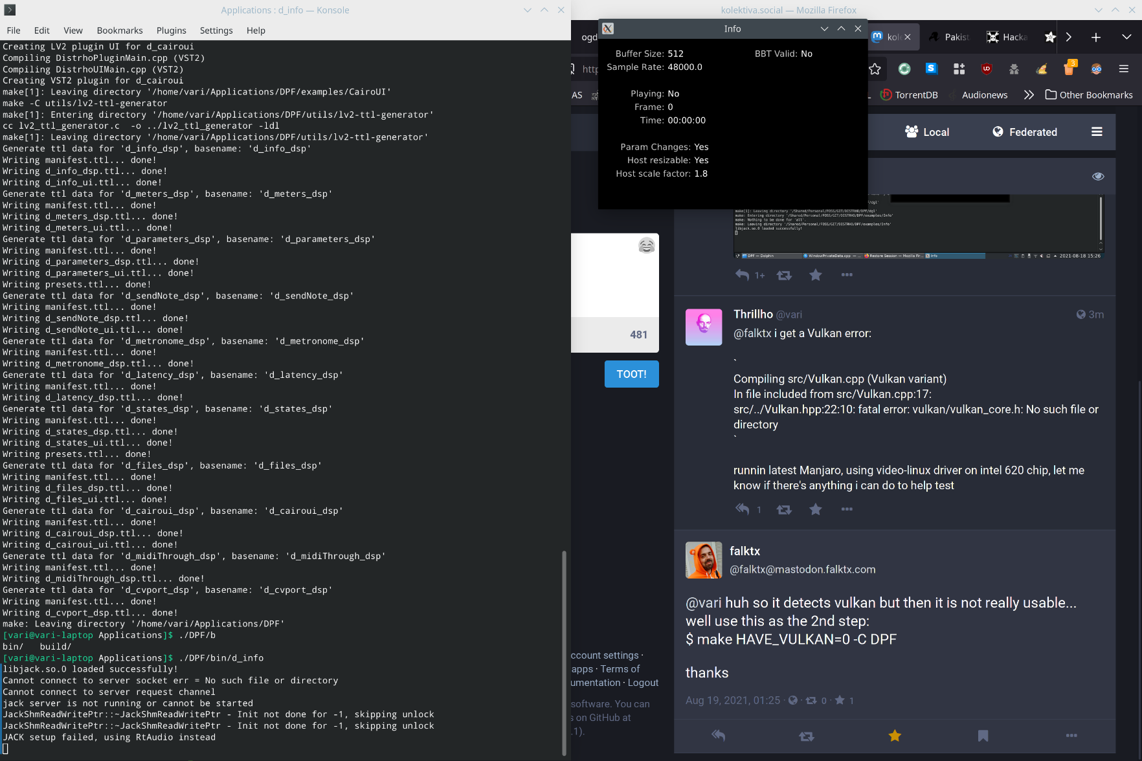Boost falktx's post with the retweet icon
The height and width of the screenshot is (761, 1142).
point(806,736)
